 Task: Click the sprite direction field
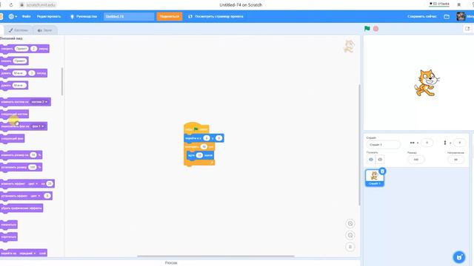click(456, 160)
